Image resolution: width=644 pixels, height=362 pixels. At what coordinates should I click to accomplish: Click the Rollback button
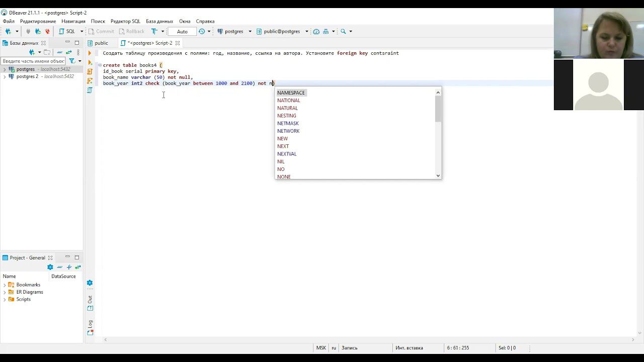[131, 31]
